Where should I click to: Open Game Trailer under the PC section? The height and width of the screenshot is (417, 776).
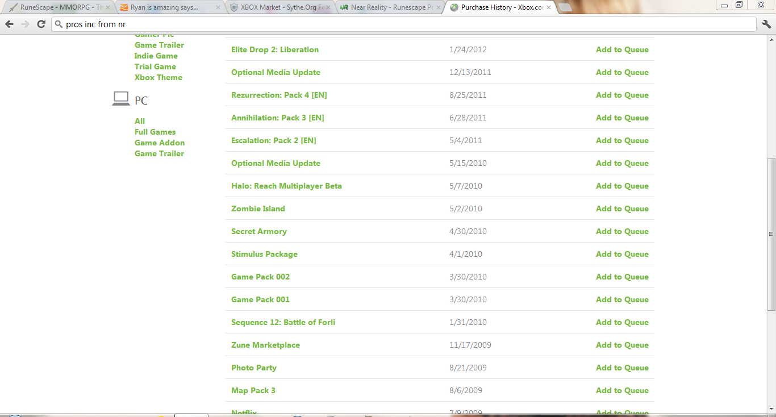tap(159, 153)
